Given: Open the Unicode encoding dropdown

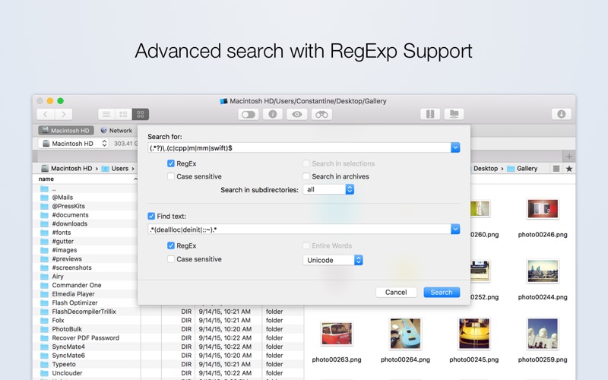Looking at the screenshot, I should pos(333,260).
